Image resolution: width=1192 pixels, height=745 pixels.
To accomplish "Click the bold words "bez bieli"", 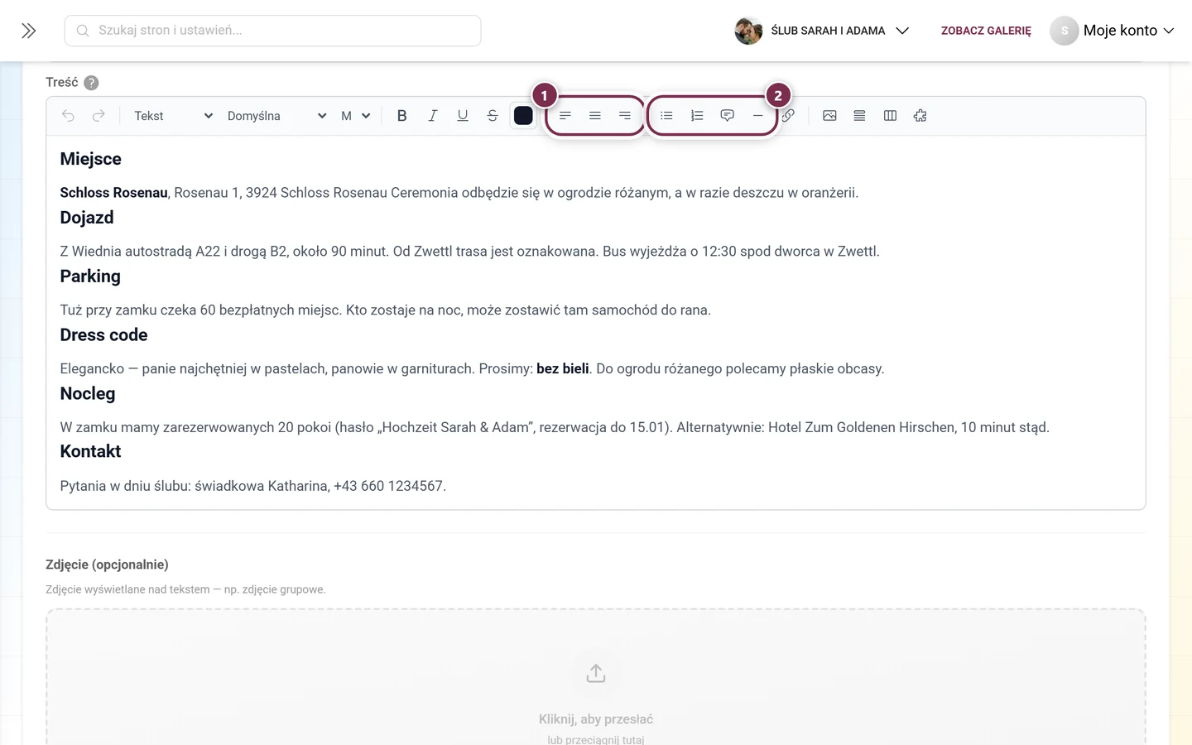I will click(563, 368).
